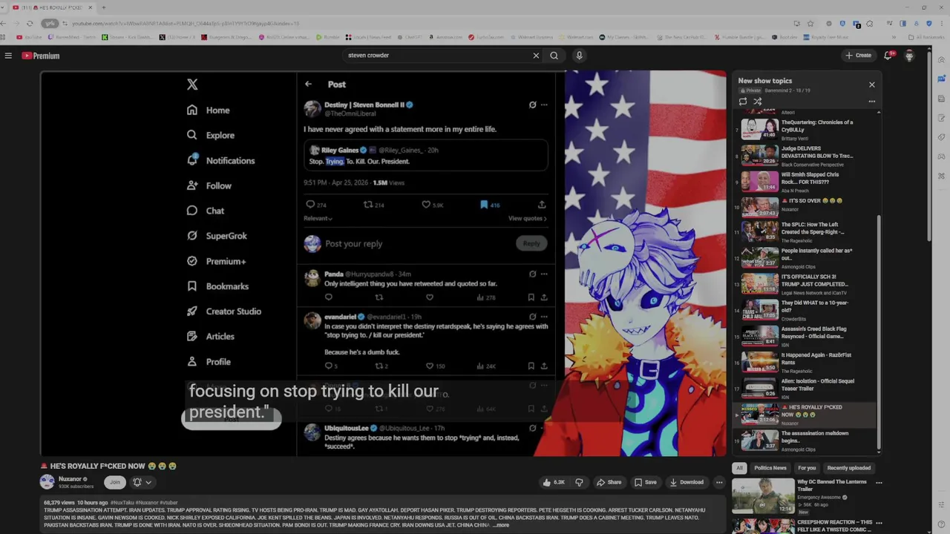The image size is (950, 534).
Task: Visit the Nuxanor channel name link
Action: coord(71,479)
